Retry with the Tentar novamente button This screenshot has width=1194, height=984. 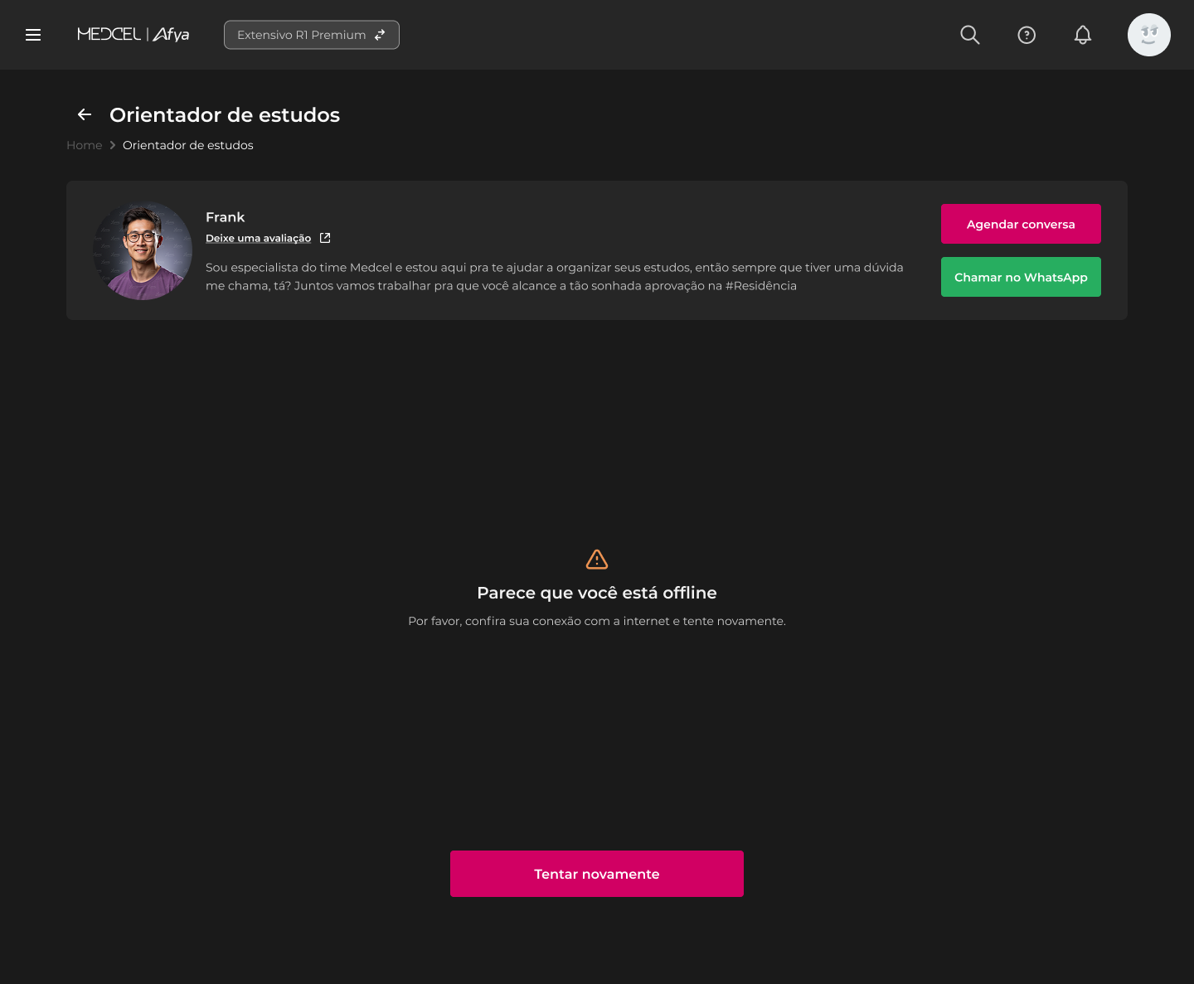pyautogui.click(x=597, y=874)
